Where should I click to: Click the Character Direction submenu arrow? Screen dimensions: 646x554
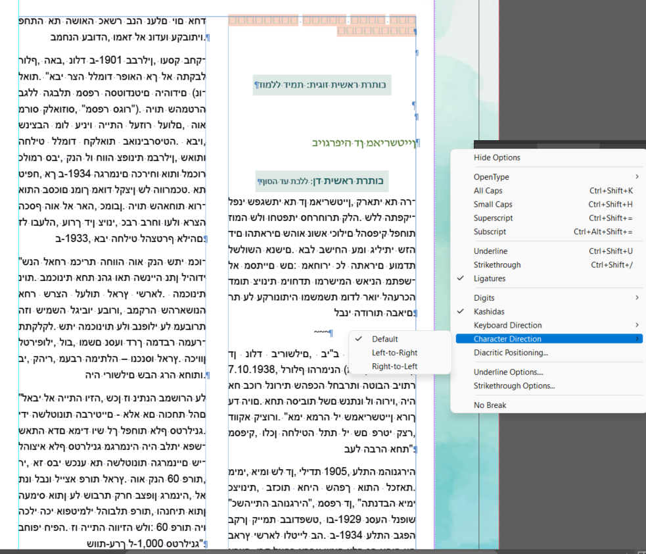637,339
